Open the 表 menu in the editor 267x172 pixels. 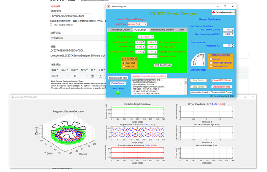(x=93, y=70)
